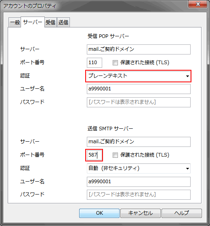Screen dimensions: 210x226
Task: Switch to the 一般 tab
Action: click(15, 22)
